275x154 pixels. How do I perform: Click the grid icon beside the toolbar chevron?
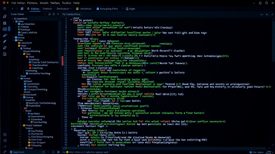click(x=22, y=9)
